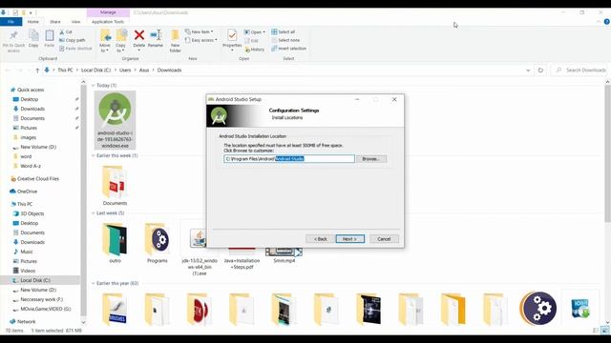This screenshot has height=343, width=611.
Task: Open the Easy access dropdown
Action: point(201,40)
